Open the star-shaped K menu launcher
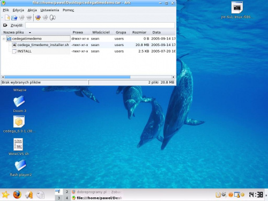268x201 pixels. [5, 195]
